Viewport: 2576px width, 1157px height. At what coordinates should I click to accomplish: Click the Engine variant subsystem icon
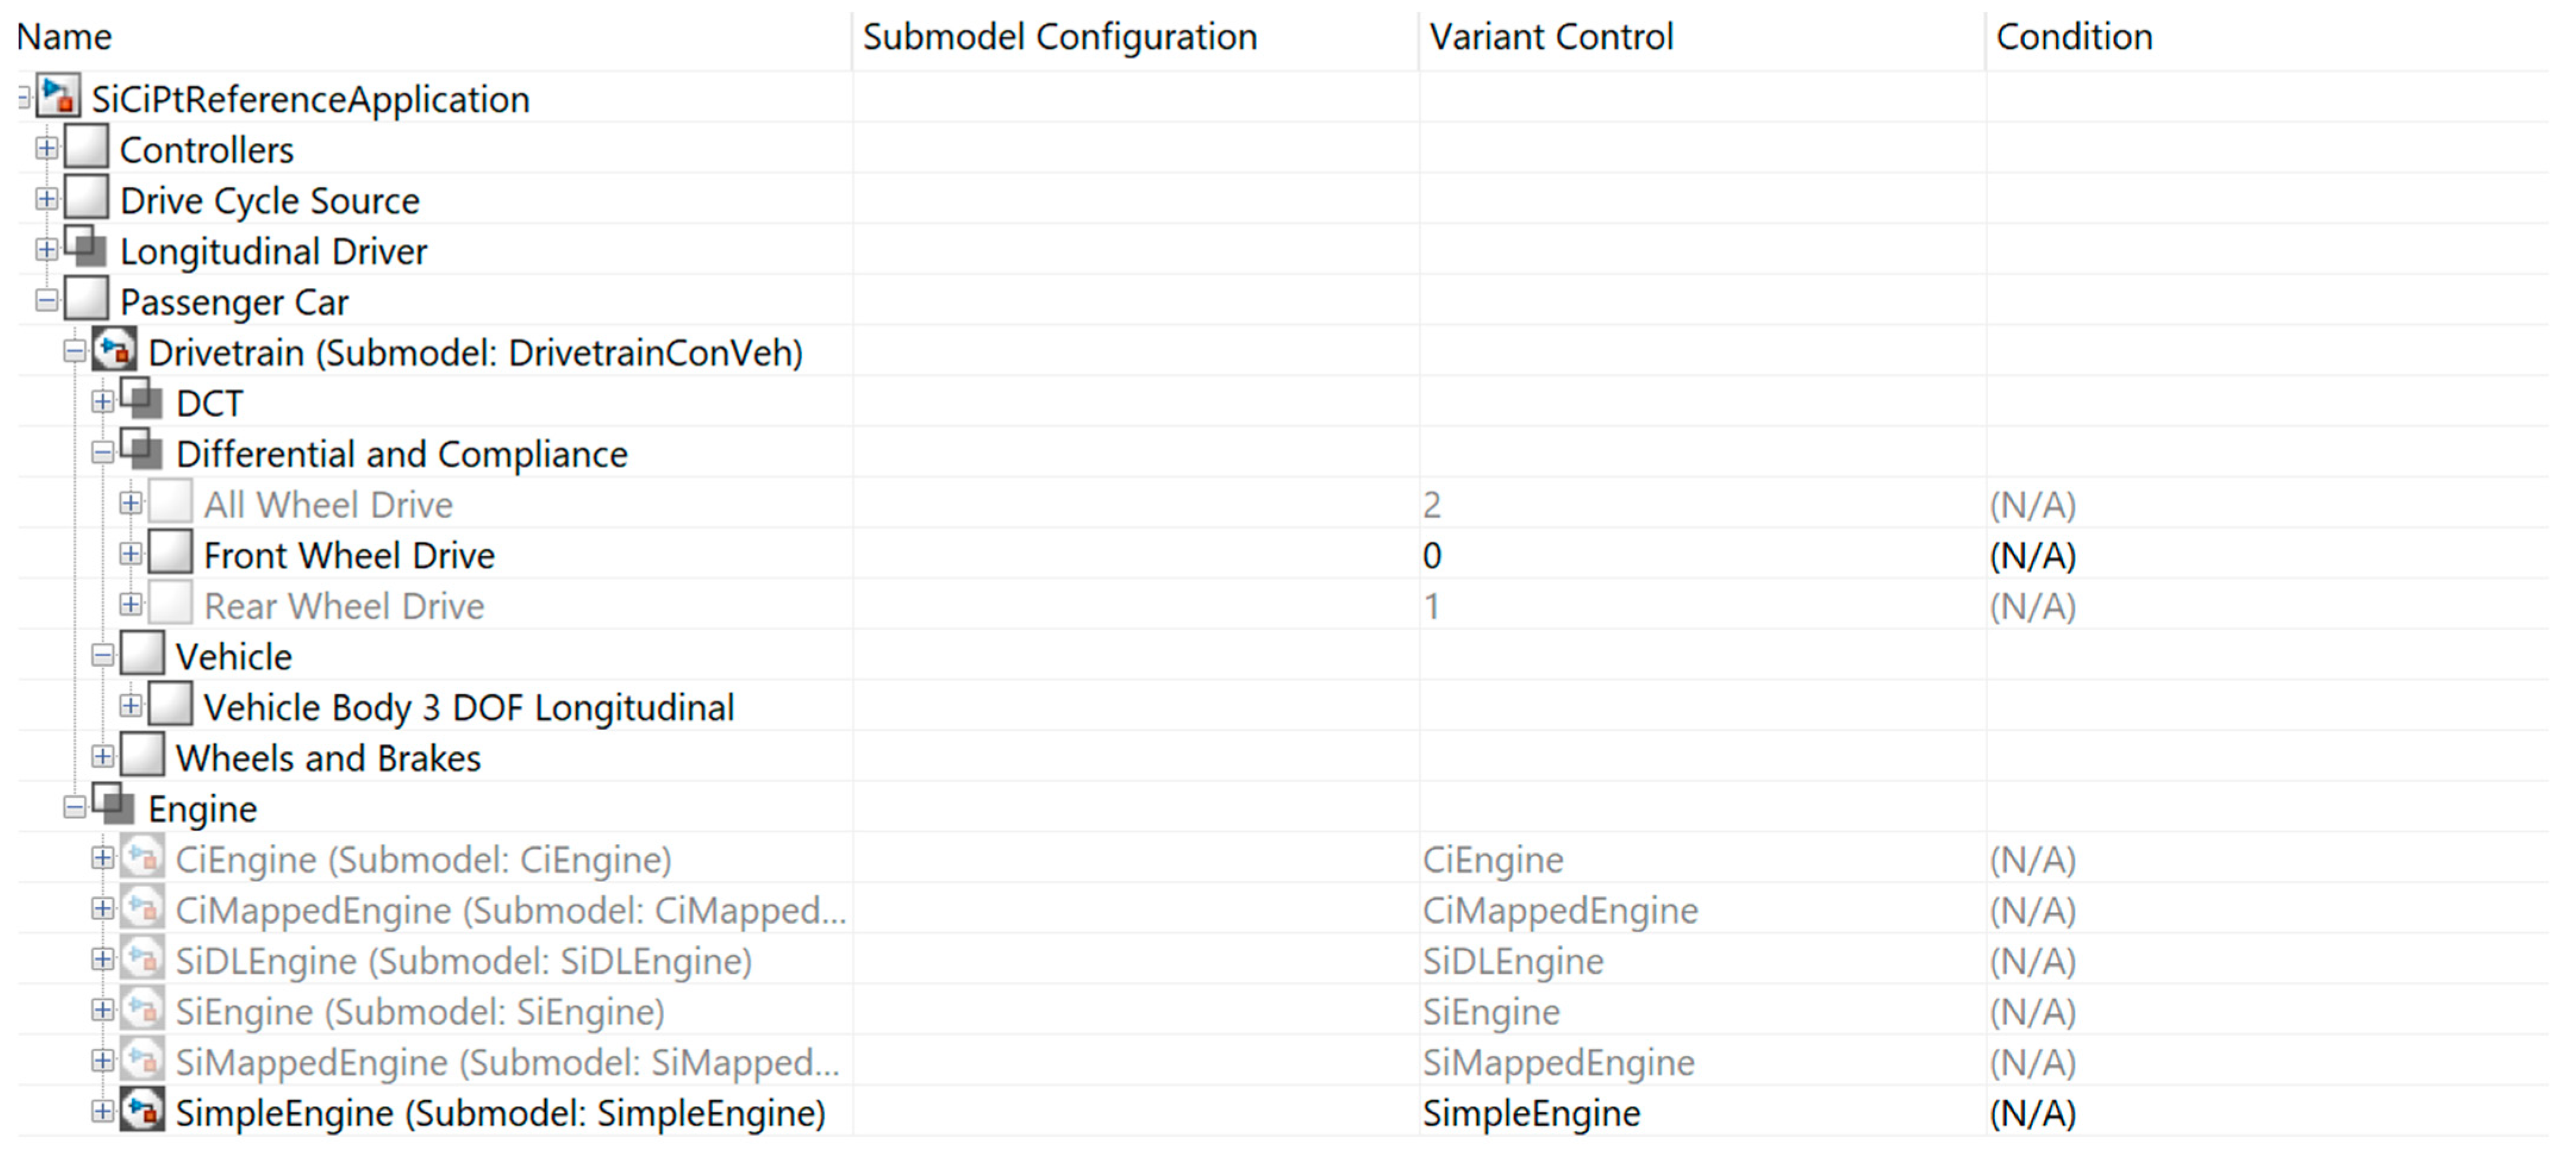[x=114, y=807]
